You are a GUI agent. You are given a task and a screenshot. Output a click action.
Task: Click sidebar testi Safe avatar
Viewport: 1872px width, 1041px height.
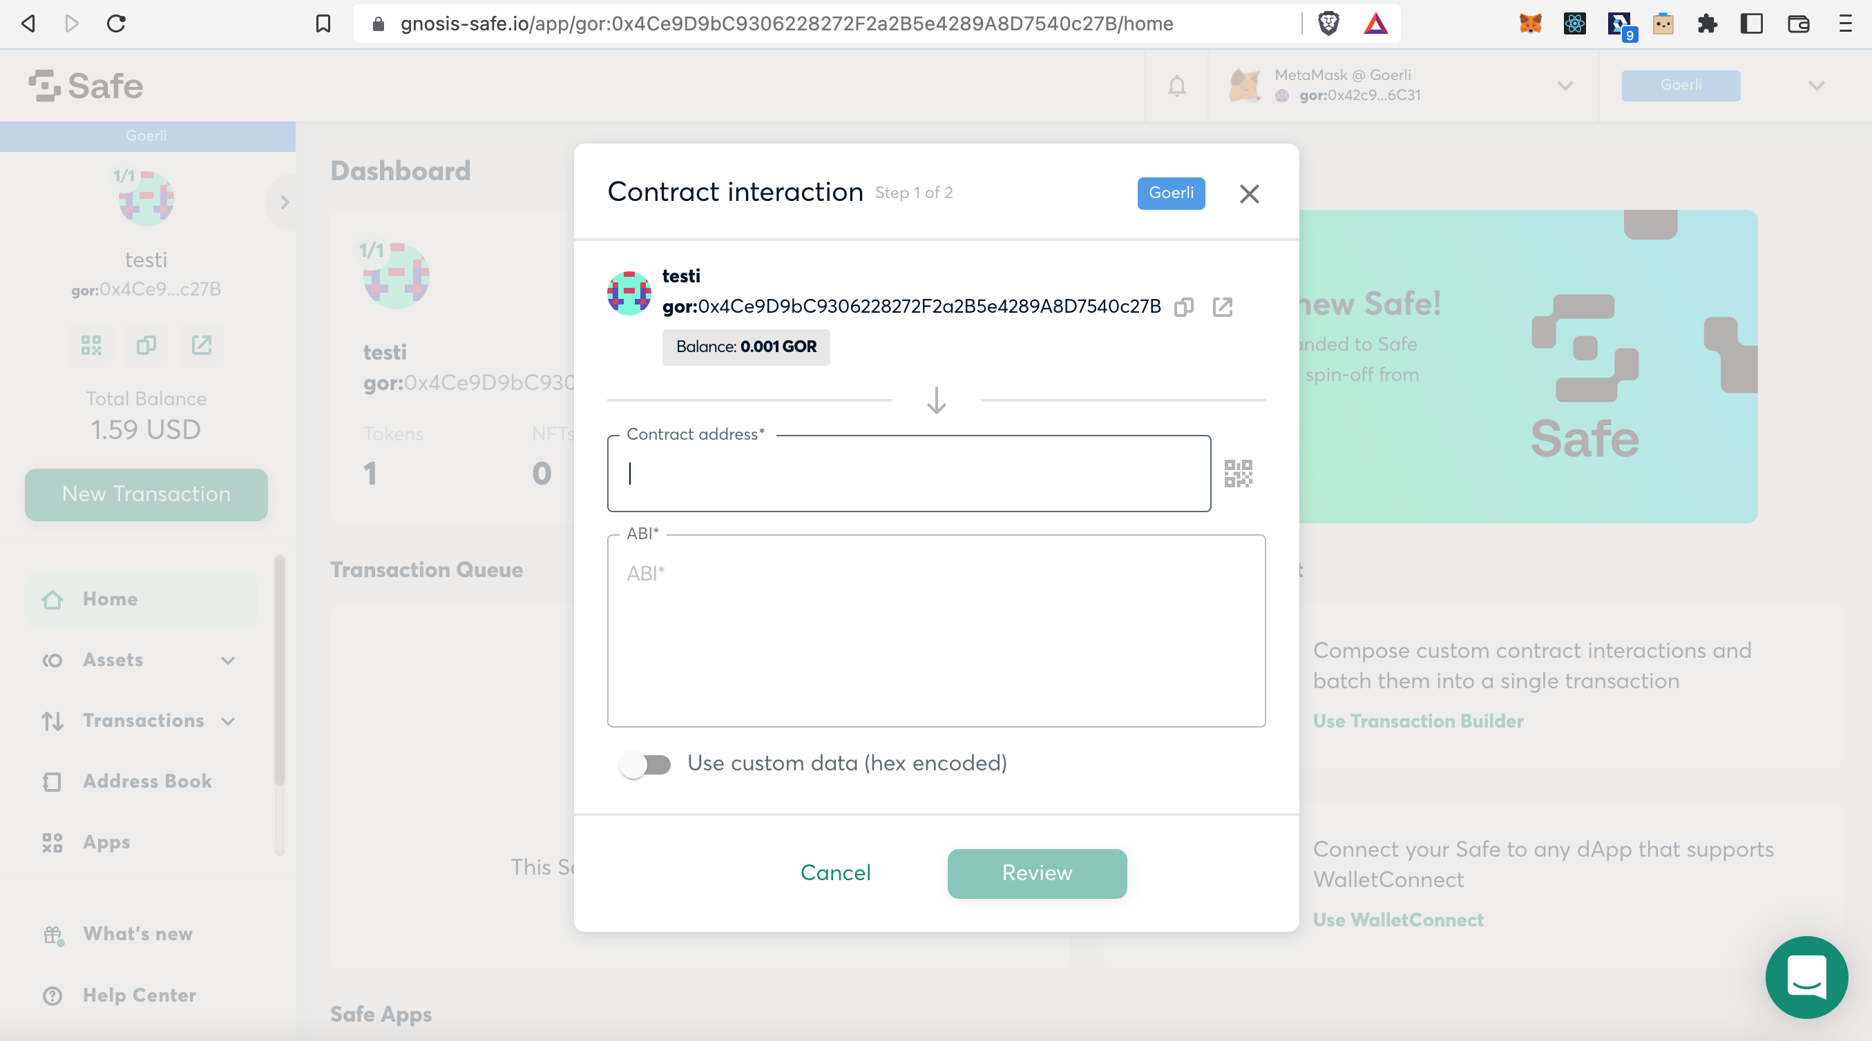coord(146,199)
